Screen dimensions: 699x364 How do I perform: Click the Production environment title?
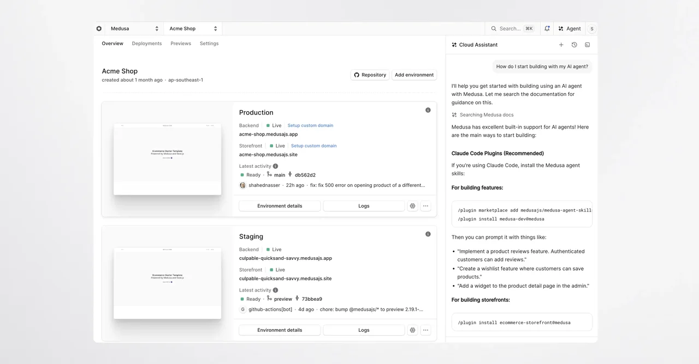click(x=256, y=112)
